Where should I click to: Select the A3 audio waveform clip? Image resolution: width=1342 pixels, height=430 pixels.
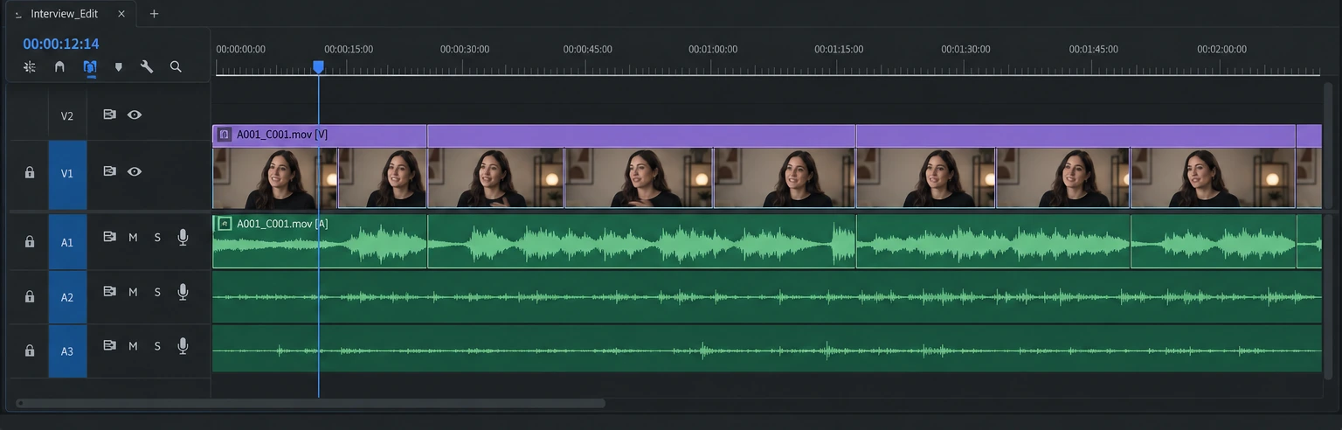767,350
